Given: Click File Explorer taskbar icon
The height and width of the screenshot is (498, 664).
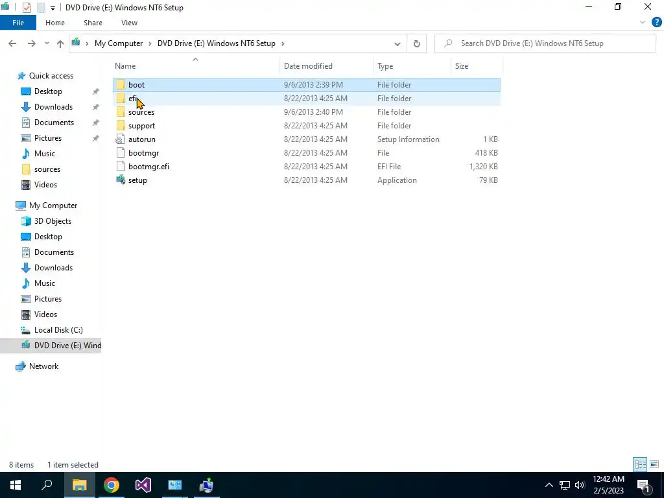Looking at the screenshot, I should click(x=79, y=485).
